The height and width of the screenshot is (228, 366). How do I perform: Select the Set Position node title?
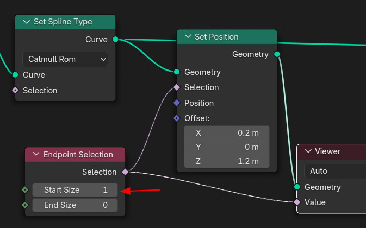[x=216, y=37]
